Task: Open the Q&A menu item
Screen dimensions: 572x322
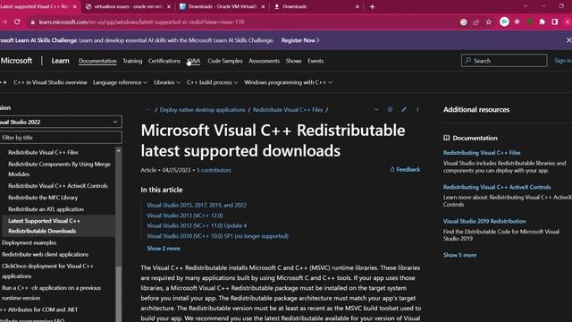Action: (194, 61)
